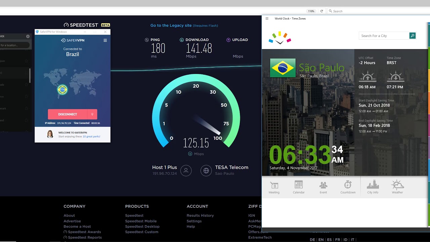Image resolution: width=430 pixels, height=242 pixels.
Task: Click the World Clock colorful logo
Action: coord(280,38)
